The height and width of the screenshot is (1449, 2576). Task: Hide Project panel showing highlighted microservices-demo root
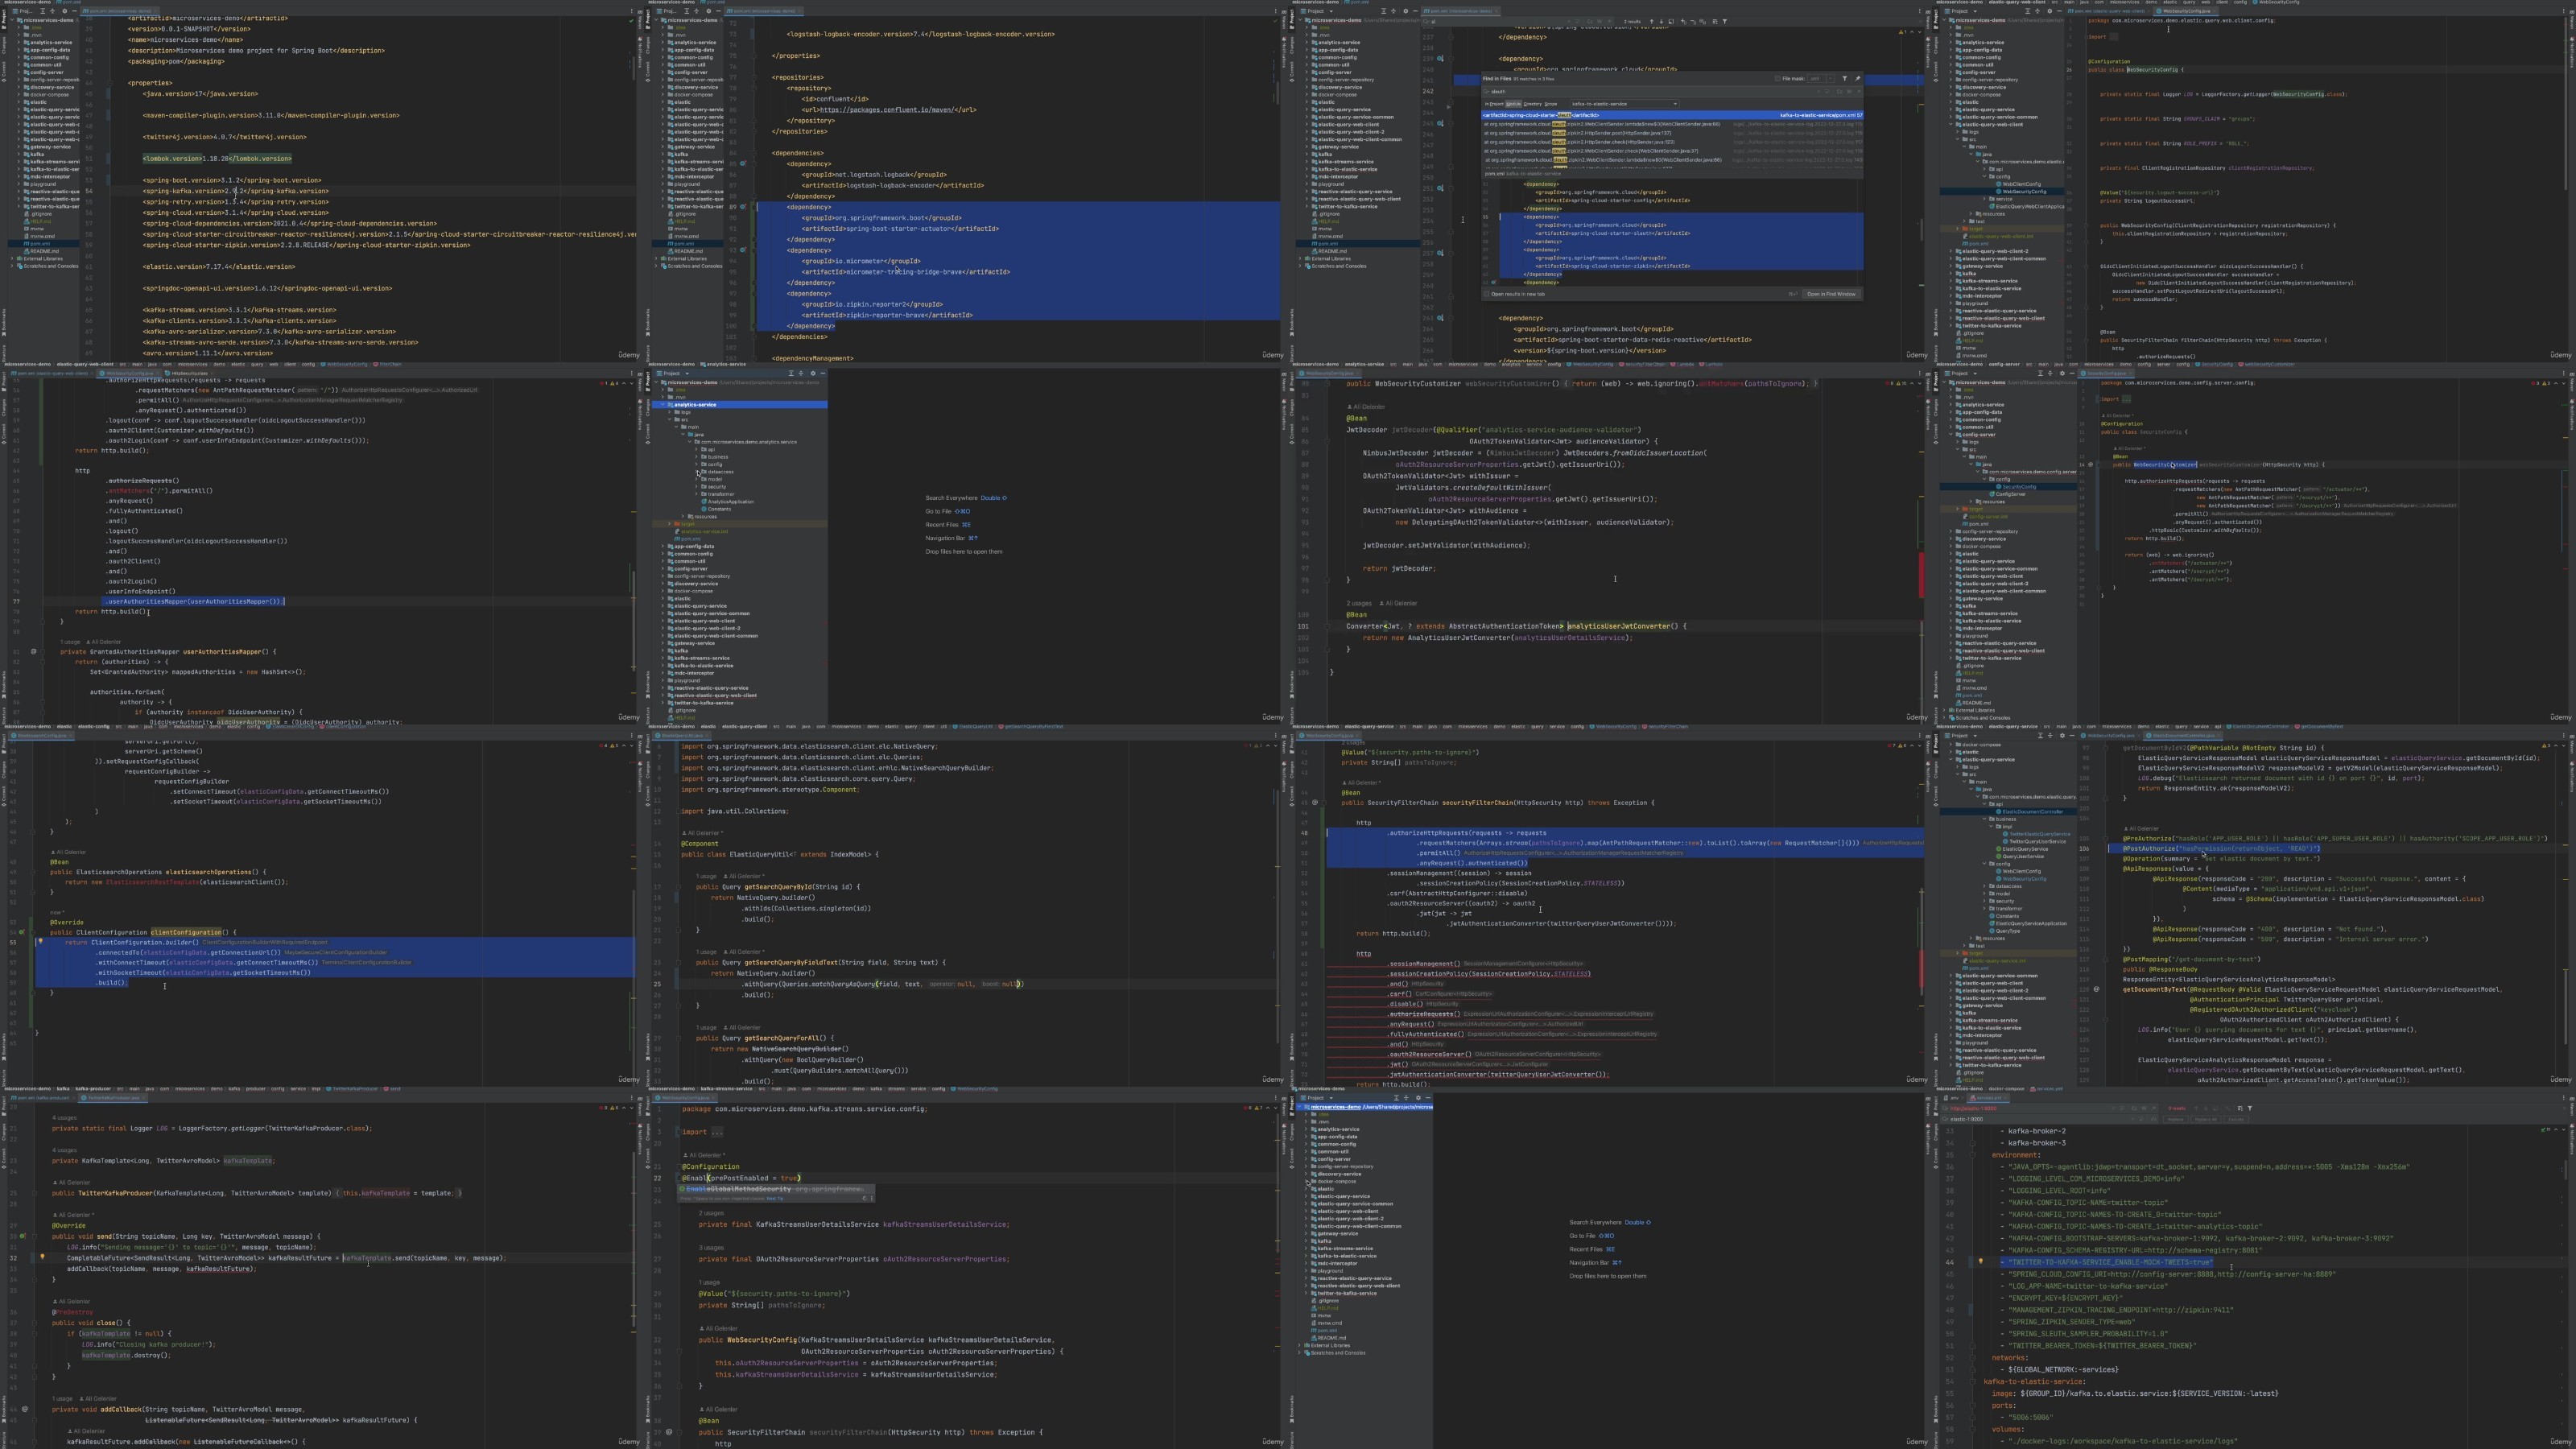click(x=1429, y=1098)
